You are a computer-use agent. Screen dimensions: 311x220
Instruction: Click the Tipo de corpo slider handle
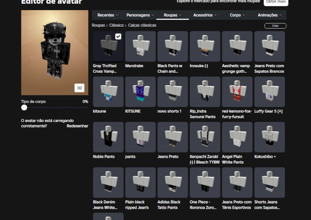click(24, 108)
